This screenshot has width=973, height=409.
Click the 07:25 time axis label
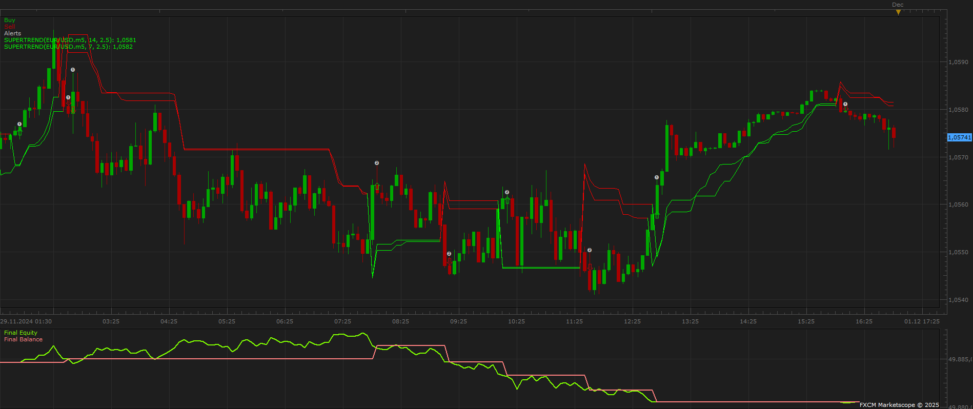[342, 321]
